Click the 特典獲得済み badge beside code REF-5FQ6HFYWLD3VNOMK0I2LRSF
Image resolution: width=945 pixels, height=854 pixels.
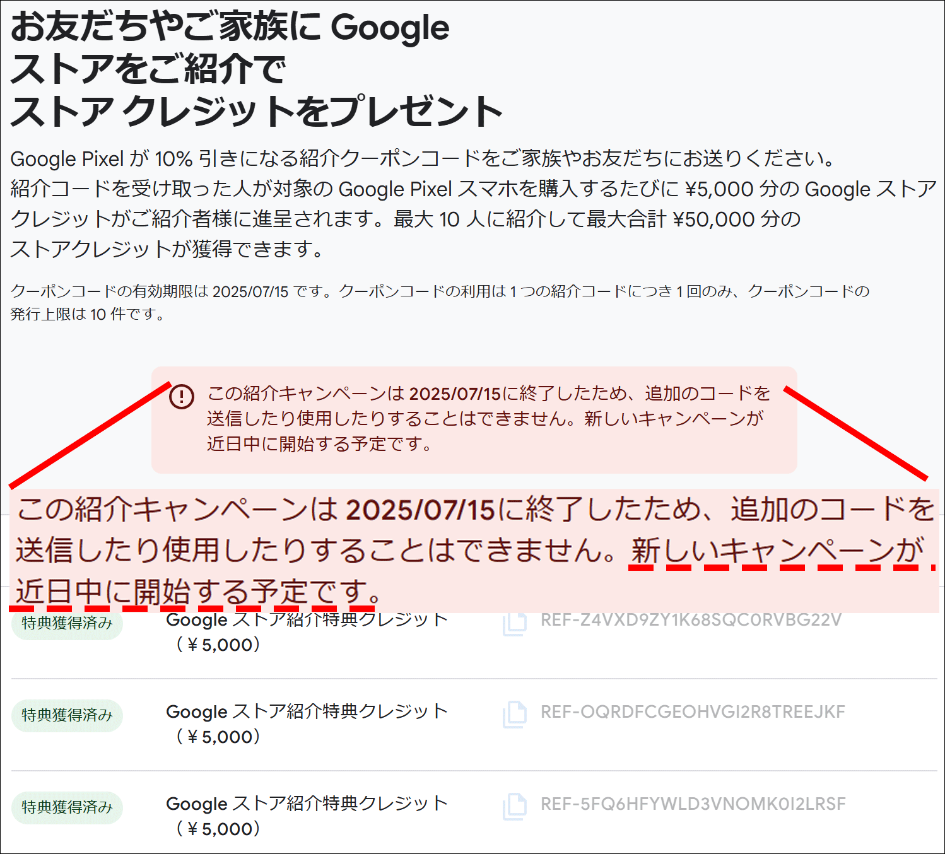pyautogui.click(x=67, y=807)
